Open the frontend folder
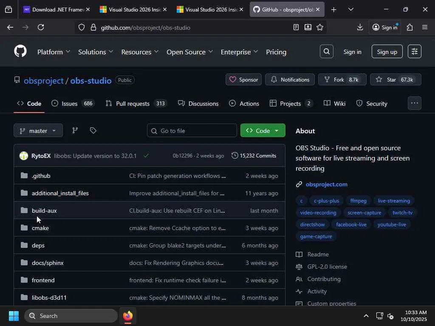 tap(43, 280)
